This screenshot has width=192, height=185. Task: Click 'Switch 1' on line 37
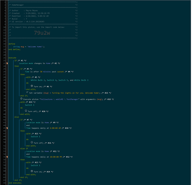point(30,105)
